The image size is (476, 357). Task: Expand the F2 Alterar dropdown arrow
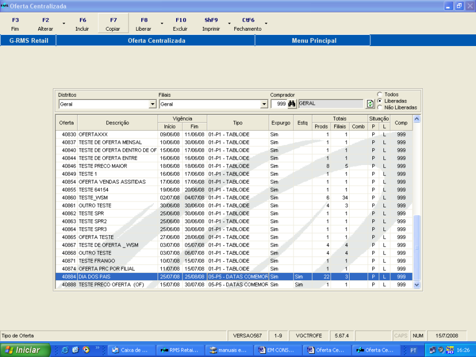point(64,23)
